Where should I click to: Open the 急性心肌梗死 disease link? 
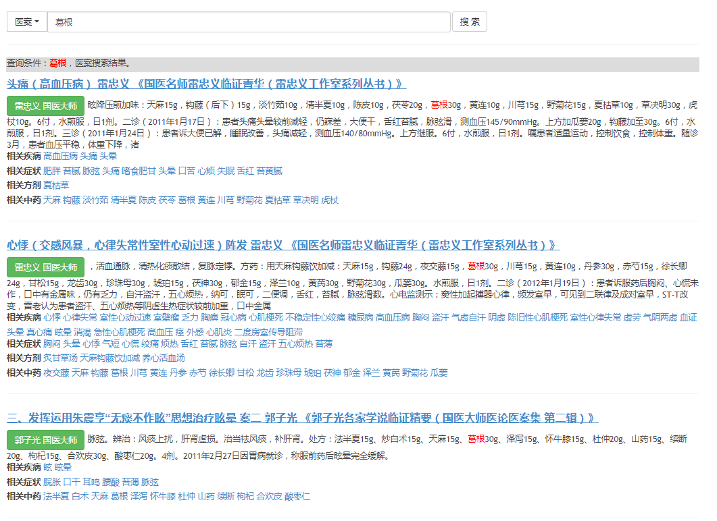pyautogui.click(x=120, y=333)
